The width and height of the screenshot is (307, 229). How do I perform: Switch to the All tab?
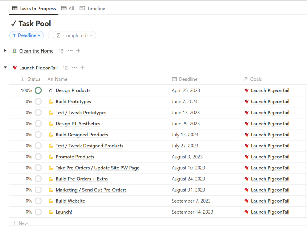68,9
